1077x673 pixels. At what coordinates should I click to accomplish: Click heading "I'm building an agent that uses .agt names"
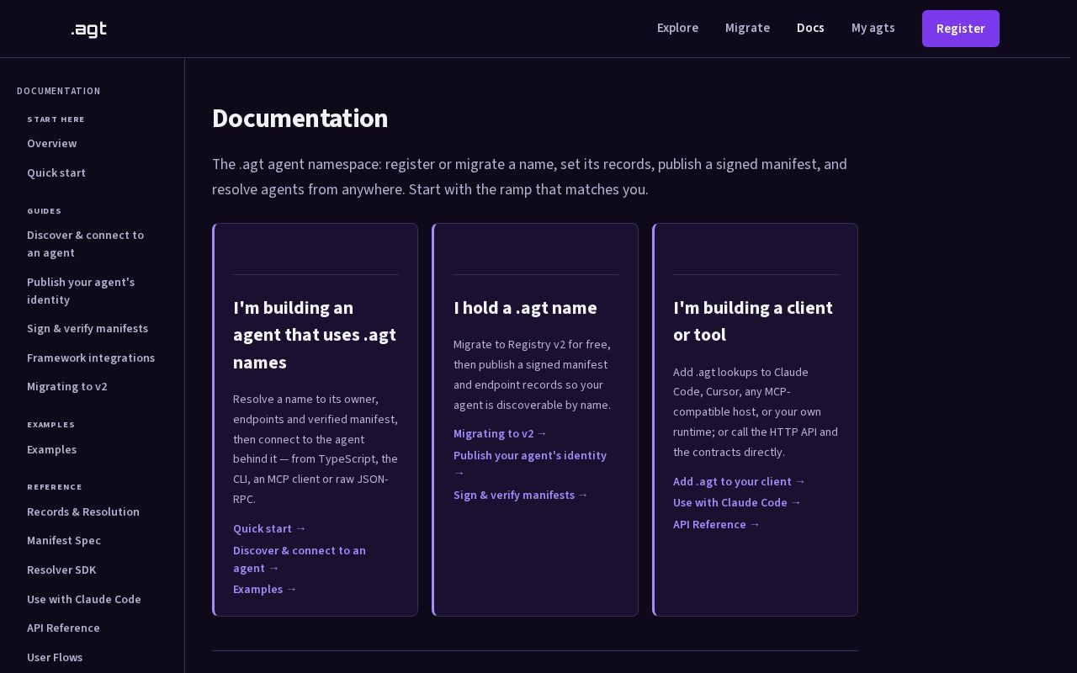pos(315,335)
